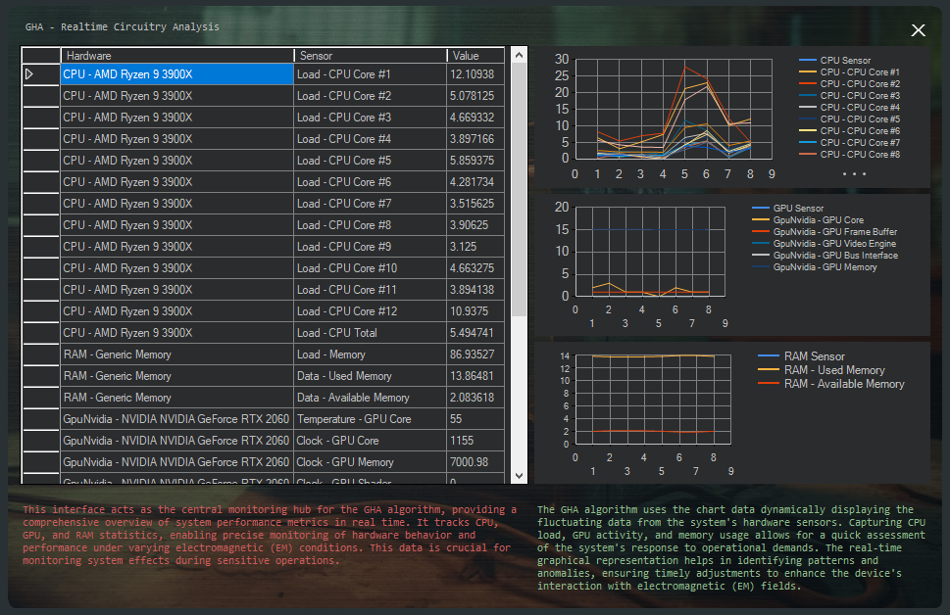Sort by the Hardware column header
950x615 pixels.
[176, 56]
